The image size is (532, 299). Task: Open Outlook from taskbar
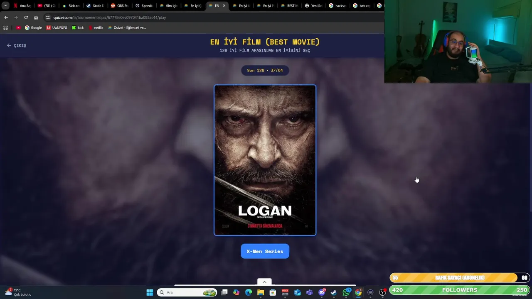coord(297,292)
